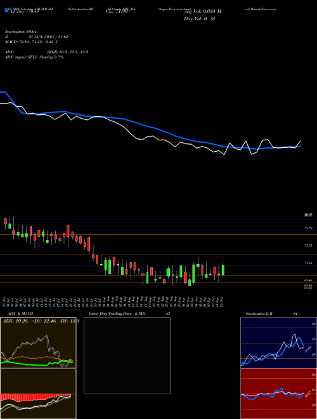
Task: Click the 78.72 price axis label
Action: (309, 228)
